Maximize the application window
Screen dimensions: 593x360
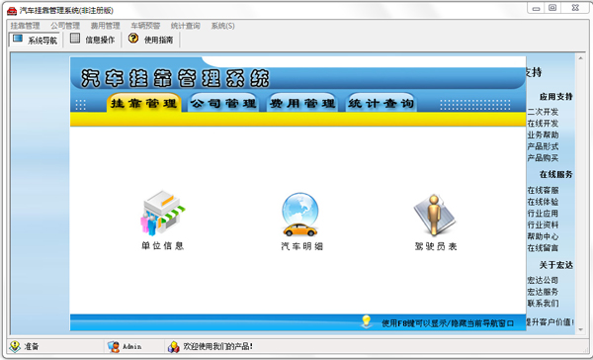coord(552,8)
